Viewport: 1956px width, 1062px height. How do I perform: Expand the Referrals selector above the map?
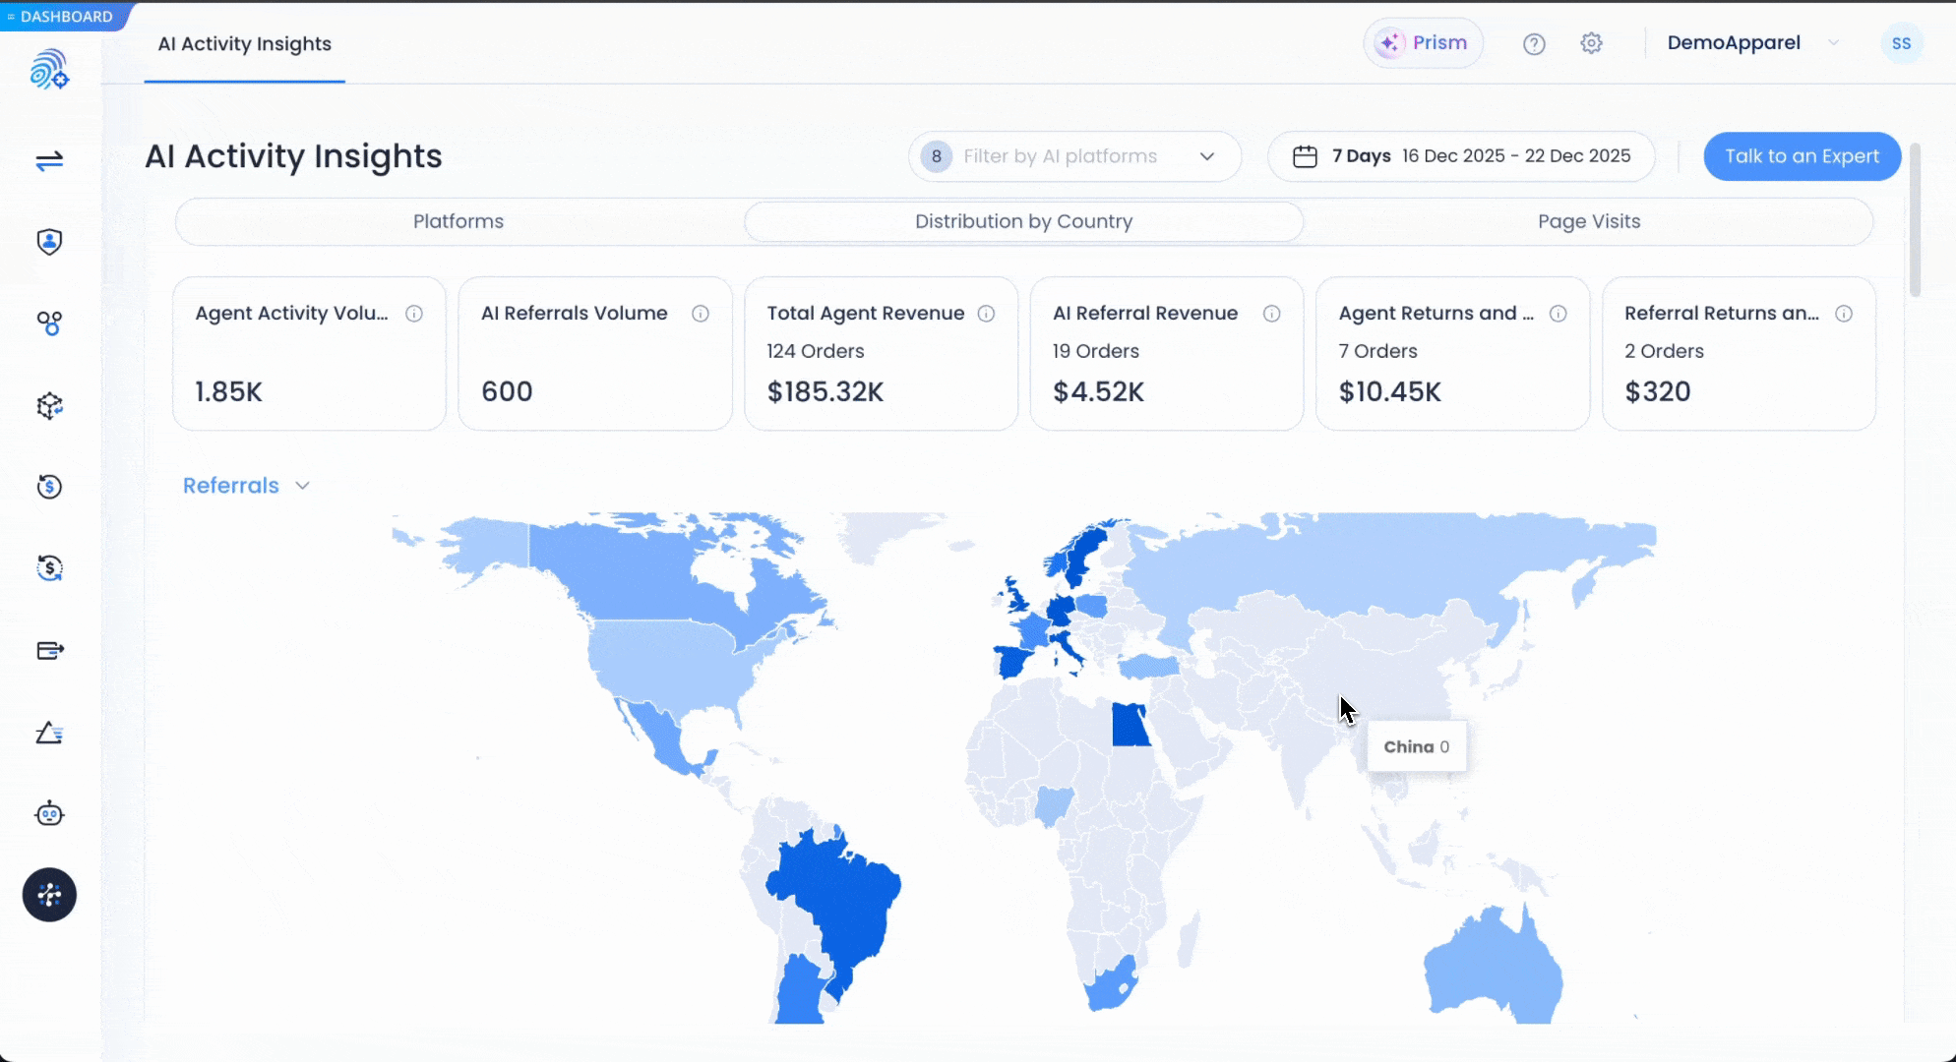coord(245,485)
